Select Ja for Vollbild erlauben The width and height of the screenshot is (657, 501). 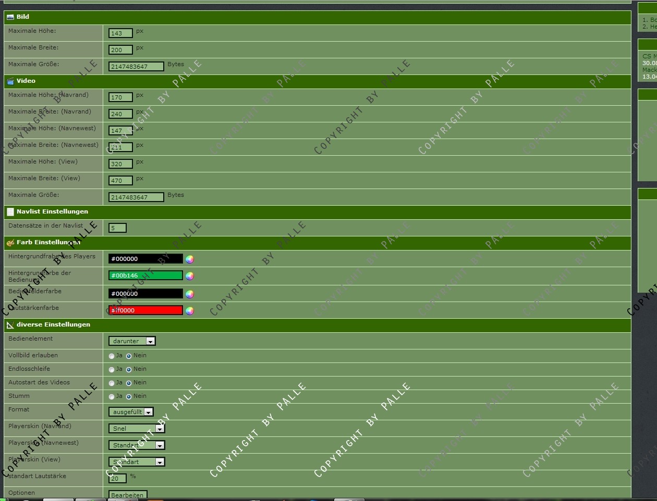(112, 356)
